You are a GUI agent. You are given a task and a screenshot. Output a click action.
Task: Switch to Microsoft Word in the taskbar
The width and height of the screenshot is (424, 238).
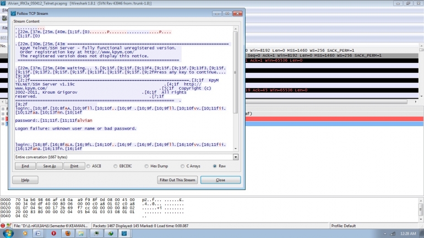tap(38, 234)
